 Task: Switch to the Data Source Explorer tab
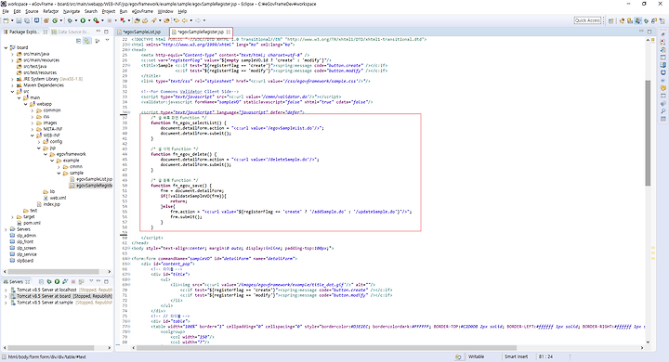pos(71,32)
